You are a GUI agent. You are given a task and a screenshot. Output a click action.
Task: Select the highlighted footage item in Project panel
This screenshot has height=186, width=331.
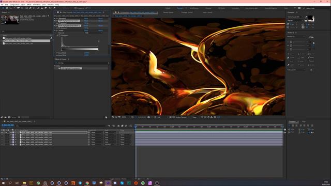tap(26, 41)
